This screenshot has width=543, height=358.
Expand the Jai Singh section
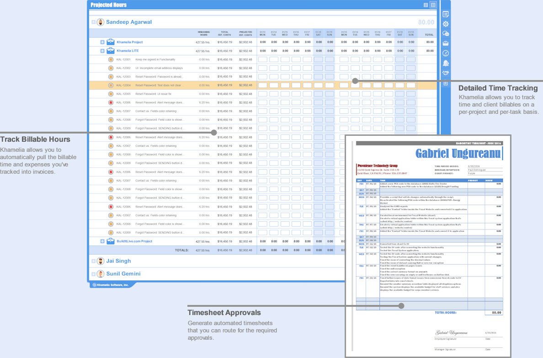pyautogui.click(x=94, y=261)
